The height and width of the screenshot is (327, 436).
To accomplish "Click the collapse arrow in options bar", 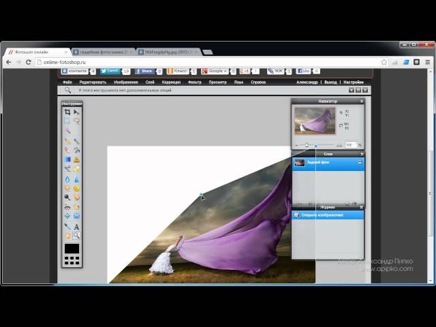I will [352, 90].
